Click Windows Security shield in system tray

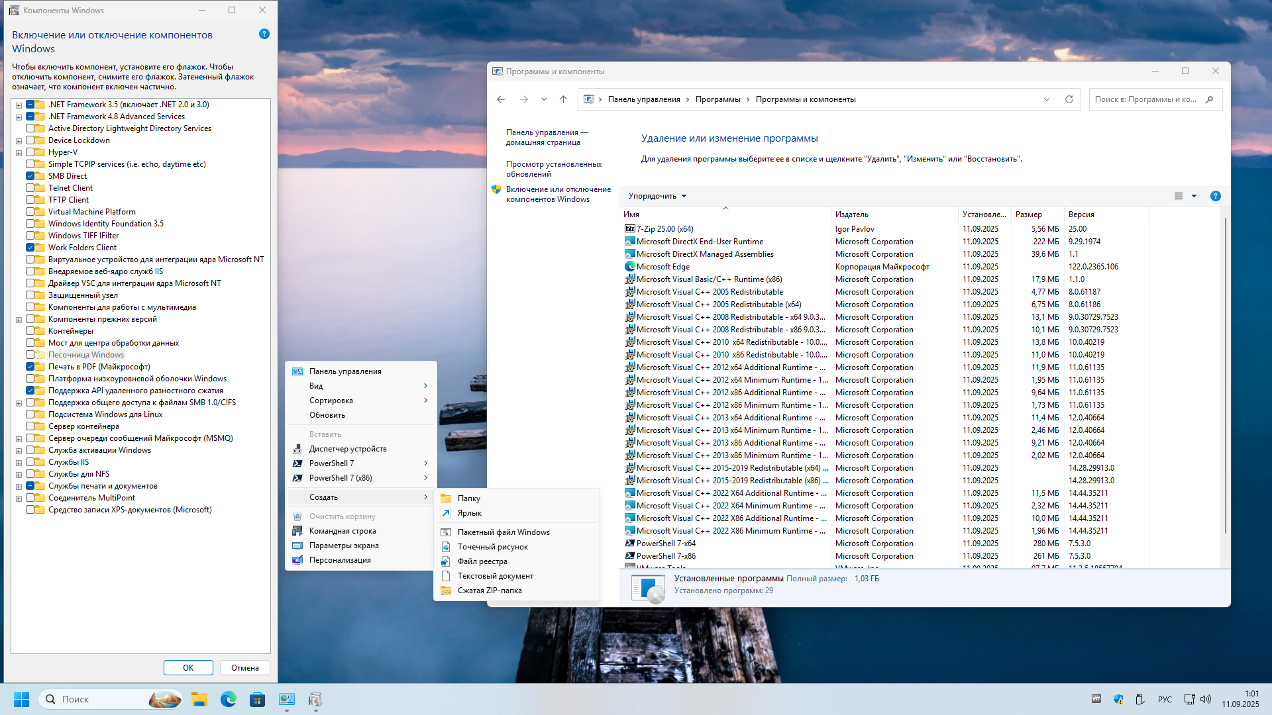coord(1118,699)
